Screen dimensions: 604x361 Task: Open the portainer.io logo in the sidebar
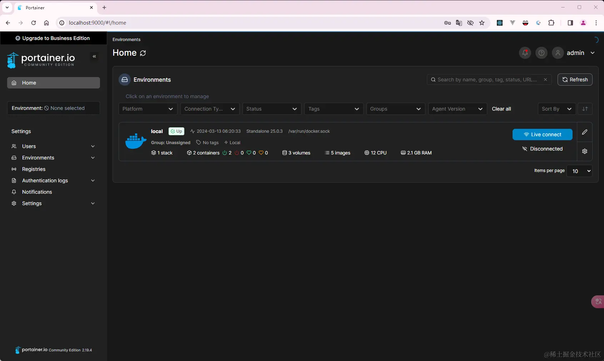pyautogui.click(x=41, y=60)
